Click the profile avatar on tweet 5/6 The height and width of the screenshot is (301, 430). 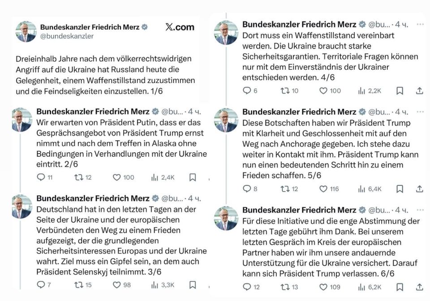[226, 120]
